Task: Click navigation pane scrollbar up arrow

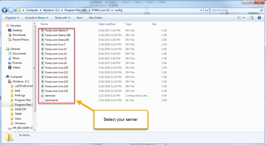Action: pos(34,24)
